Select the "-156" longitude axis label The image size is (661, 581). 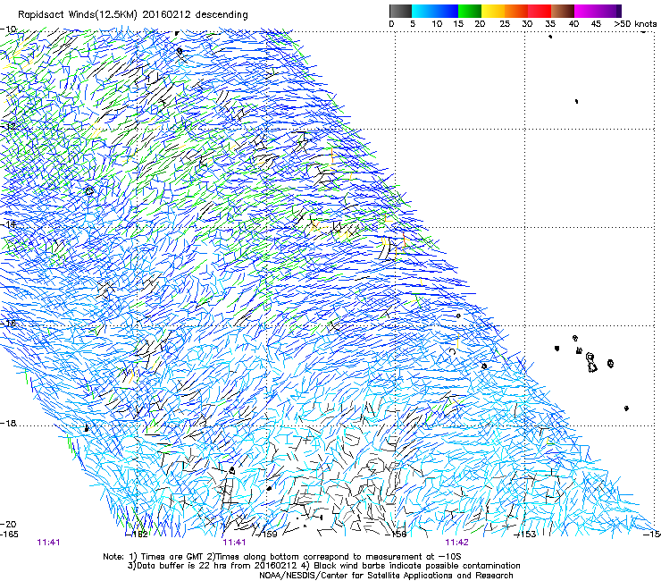[397, 535]
